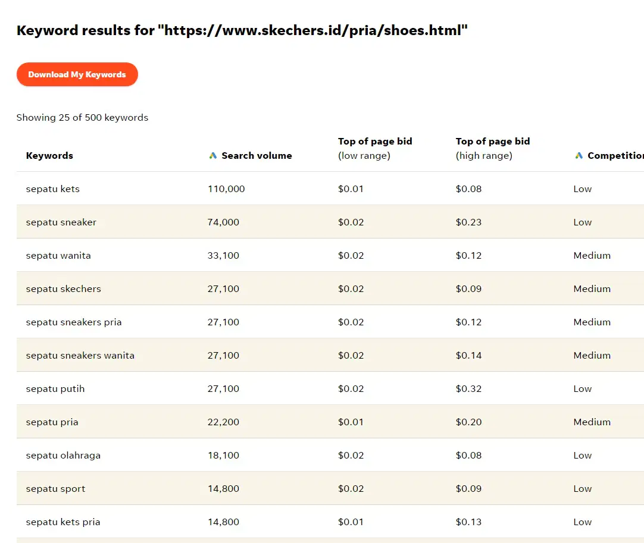Select the Competition column header
Image resolution: width=644 pixels, height=543 pixels.
(615, 156)
